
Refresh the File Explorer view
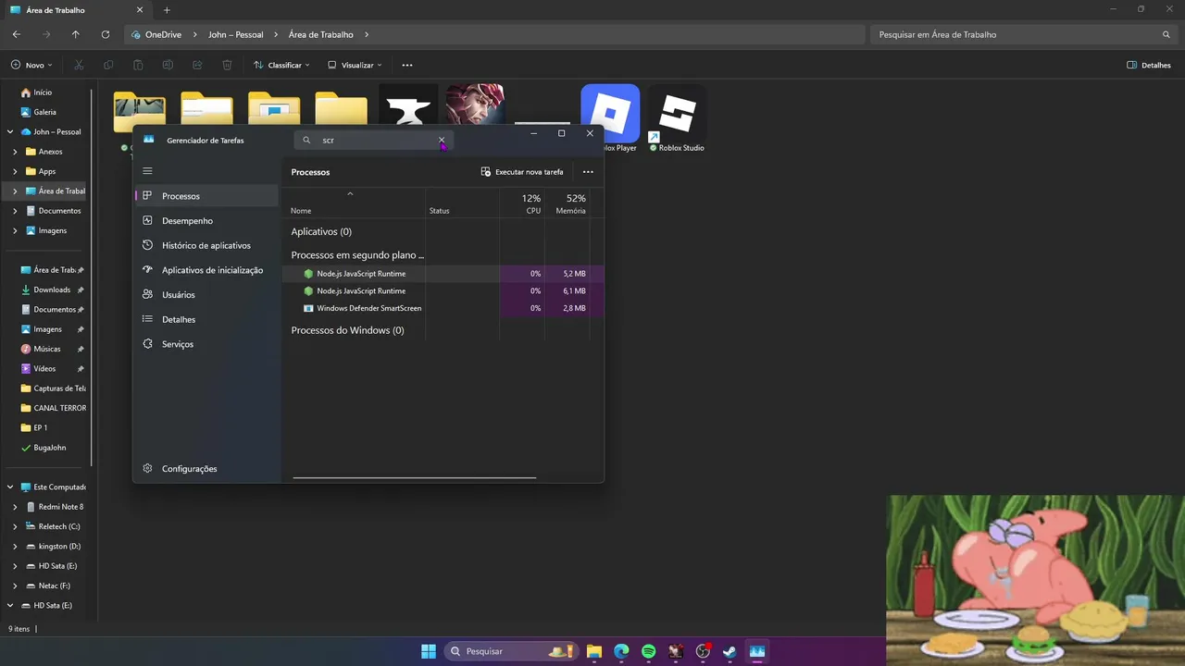106,34
